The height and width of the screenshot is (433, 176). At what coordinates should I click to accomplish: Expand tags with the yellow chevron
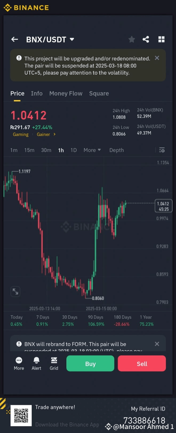pos(54,134)
